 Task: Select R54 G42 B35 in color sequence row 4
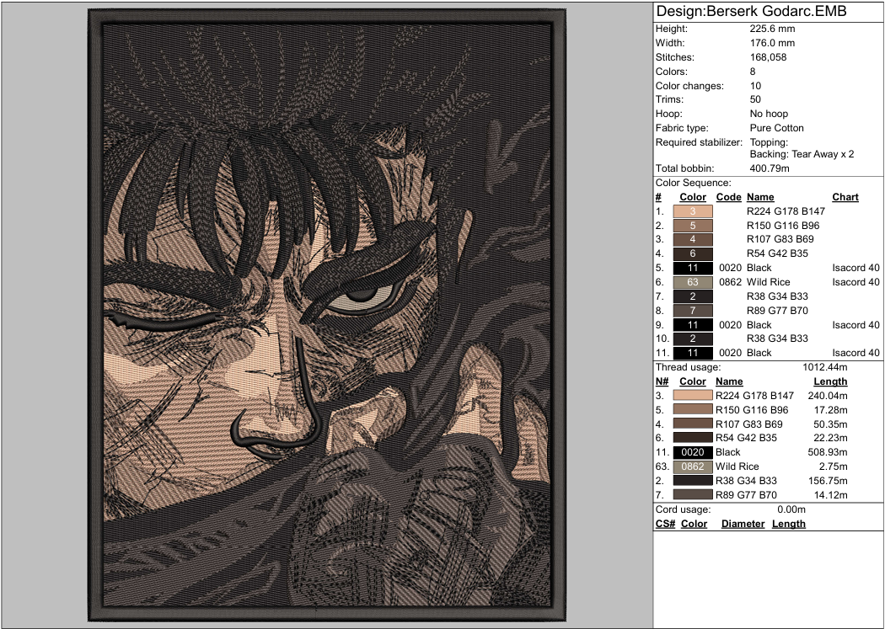click(x=777, y=253)
